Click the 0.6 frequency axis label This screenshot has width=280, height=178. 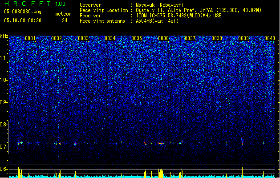[x=4, y=169]
